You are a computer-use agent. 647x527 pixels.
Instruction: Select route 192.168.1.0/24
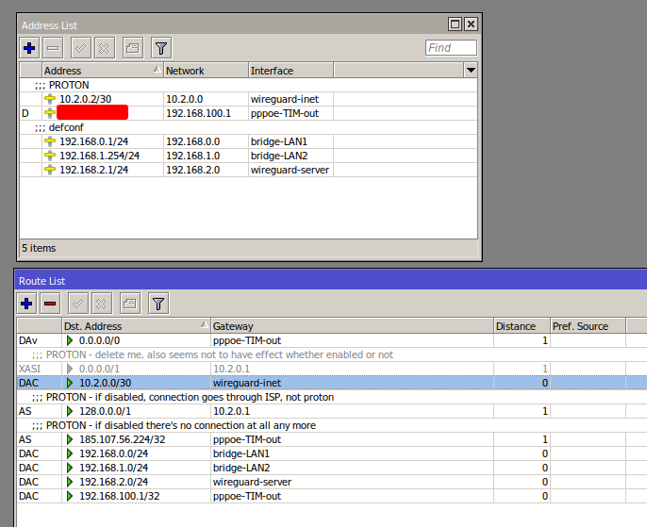point(332,468)
